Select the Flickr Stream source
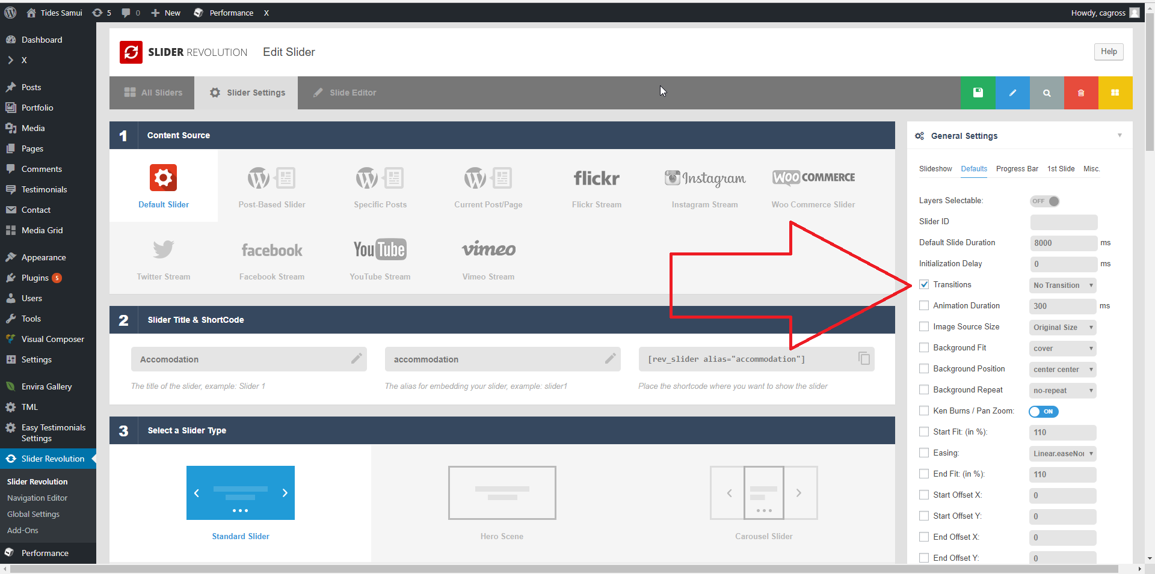Viewport: 1155px width, 574px height. click(x=597, y=178)
